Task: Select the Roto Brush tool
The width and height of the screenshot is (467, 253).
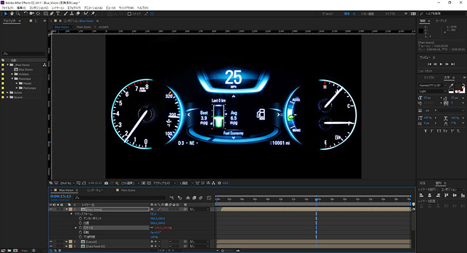Action: tap(86, 14)
